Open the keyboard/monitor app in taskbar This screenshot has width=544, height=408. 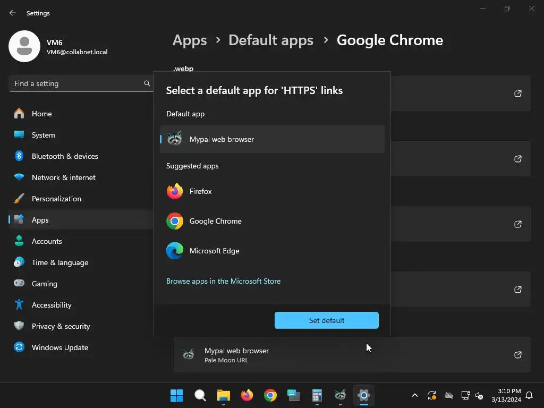(293, 395)
